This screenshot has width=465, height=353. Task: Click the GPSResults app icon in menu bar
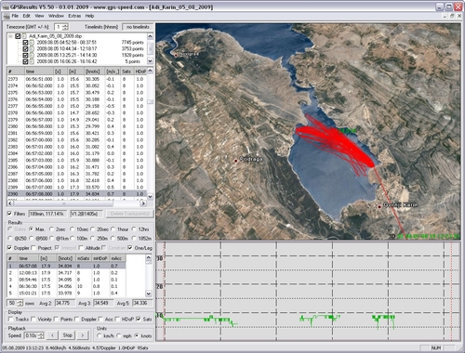point(6,16)
